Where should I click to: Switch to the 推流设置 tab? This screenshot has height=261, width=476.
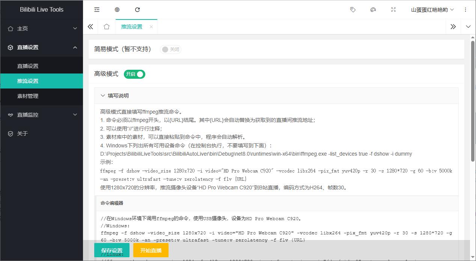132,27
